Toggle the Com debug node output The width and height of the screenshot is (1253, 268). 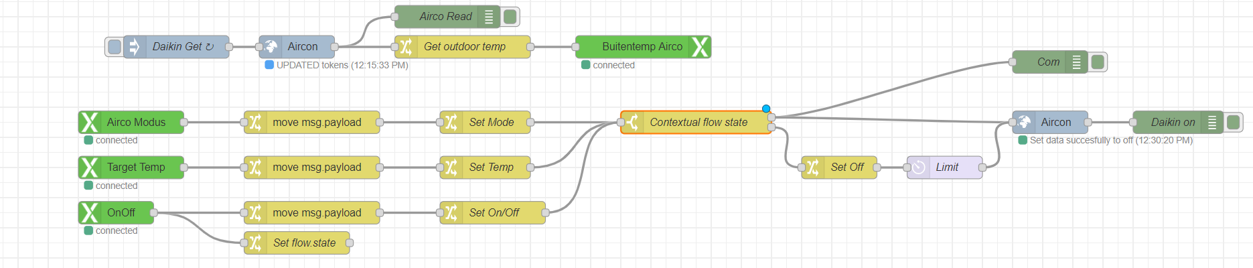coord(1098,62)
